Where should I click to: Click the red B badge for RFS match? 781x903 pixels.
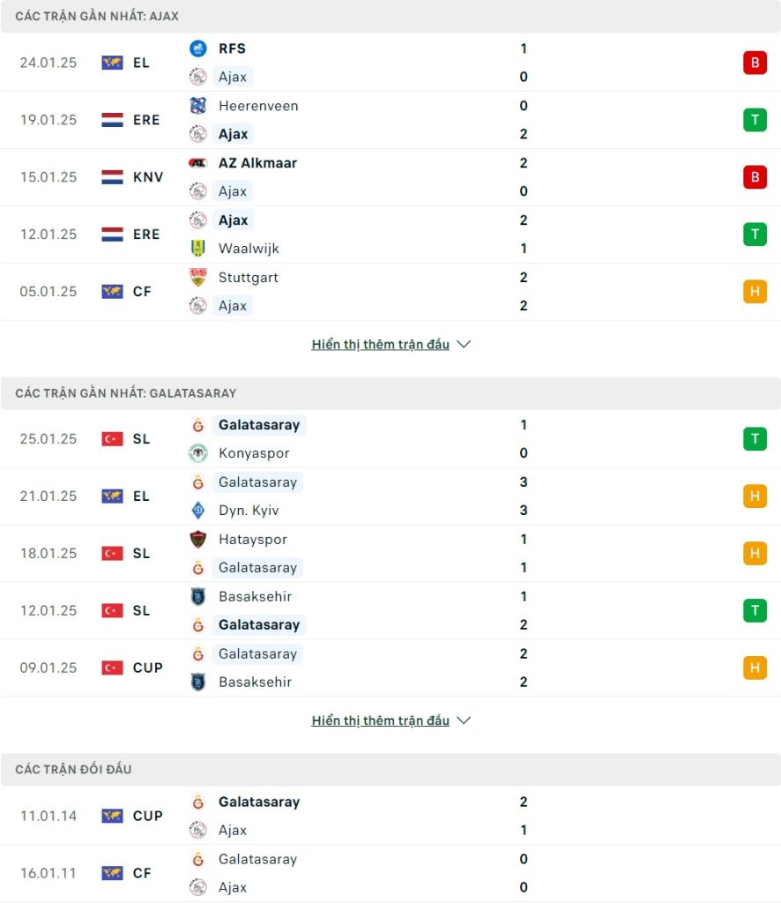(x=755, y=63)
